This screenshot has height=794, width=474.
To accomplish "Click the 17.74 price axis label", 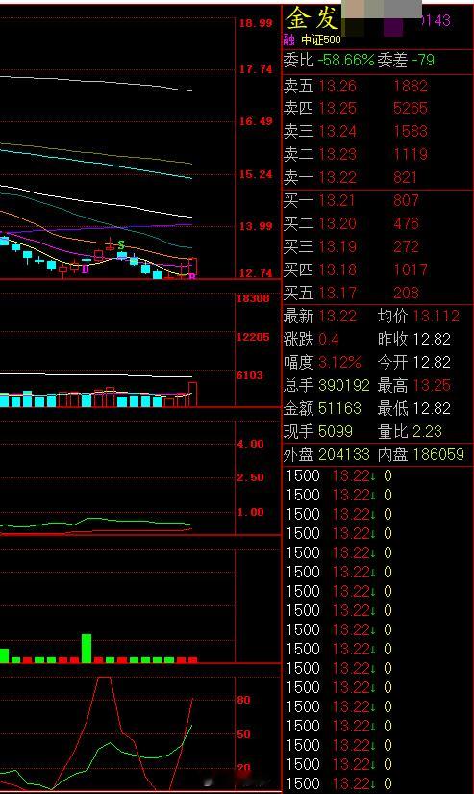I will click(x=256, y=69).
